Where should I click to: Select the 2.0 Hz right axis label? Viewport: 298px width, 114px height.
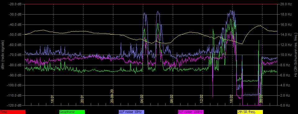[x=285, y=95]
